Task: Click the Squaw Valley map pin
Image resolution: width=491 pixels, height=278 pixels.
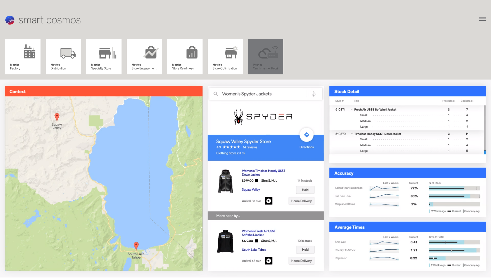Action: coord(57,117)
